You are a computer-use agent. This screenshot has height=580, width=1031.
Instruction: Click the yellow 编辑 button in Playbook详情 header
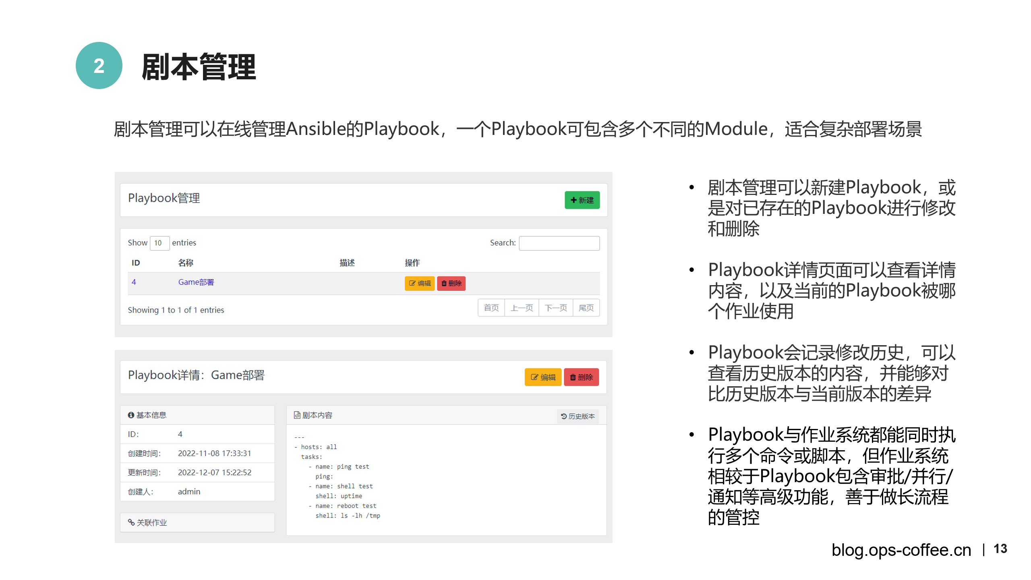[542, 377]
